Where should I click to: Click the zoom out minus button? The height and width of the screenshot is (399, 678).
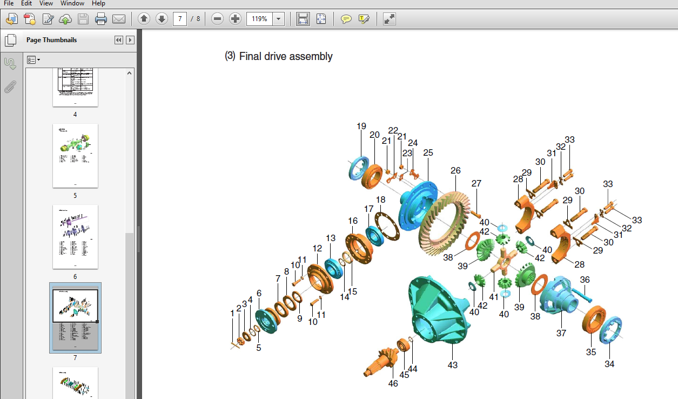(217, 19)
